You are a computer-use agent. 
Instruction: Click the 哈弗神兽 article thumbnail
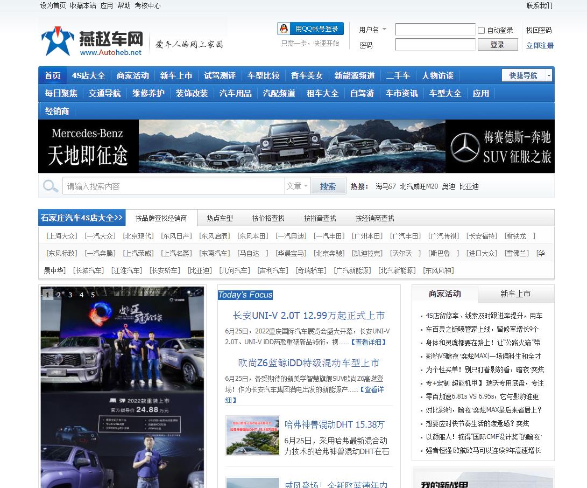[x=253, y=435]
